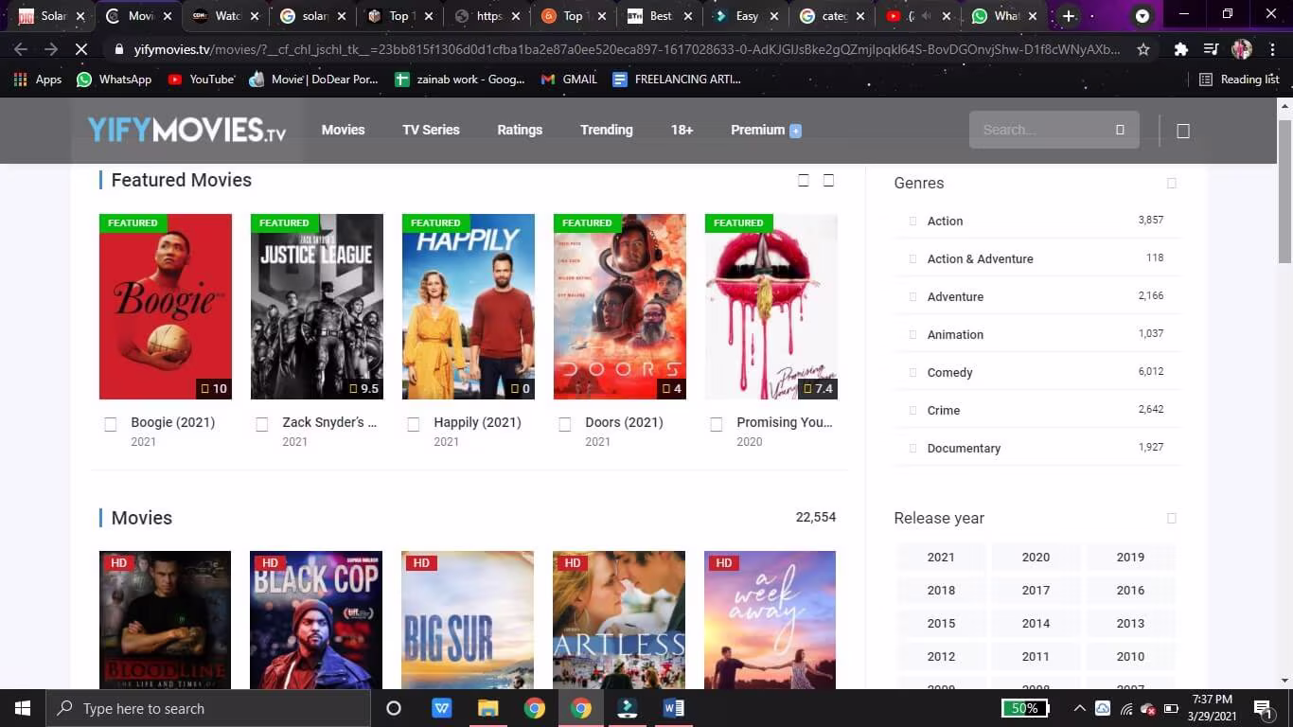This screenshot has width=1293, height=727.
Task: Click the first carousel arrow beside Featured Movies
Action: click(x=804, y=180)
